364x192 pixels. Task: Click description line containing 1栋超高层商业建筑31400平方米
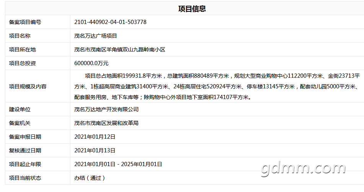[x=216, y=86]
